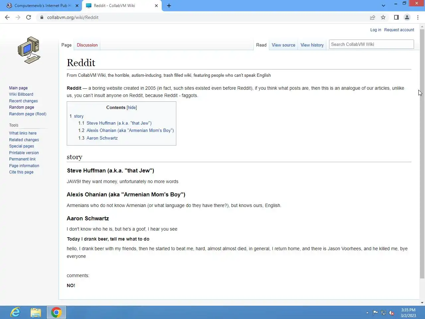This screenshot has width=425, height=319.
Task: Open Printable version link
Action: (x=24, y=153)
